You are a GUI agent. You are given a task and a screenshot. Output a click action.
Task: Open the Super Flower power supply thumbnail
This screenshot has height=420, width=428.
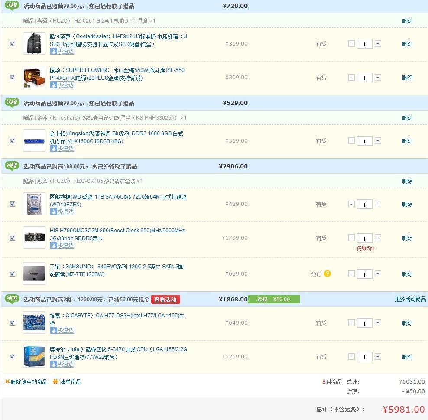pyautogui.click(x=34, y=77)
